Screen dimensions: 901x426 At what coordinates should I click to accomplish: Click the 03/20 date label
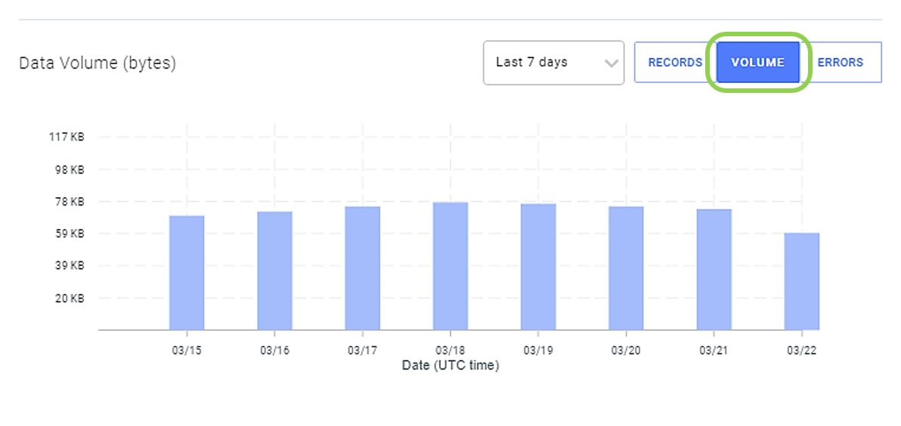[x=627, y=350]
